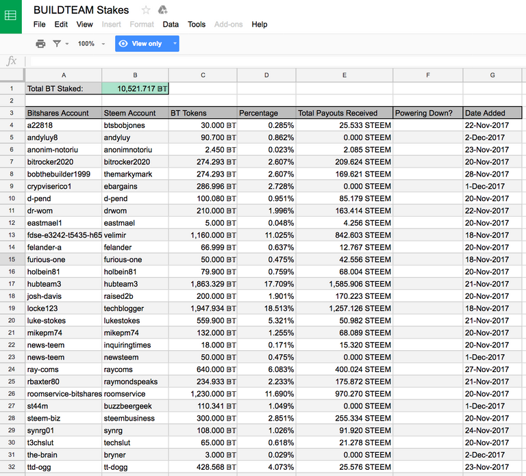Select the a22818 account cell
The image size is (526, 476).
coord(64,125)
